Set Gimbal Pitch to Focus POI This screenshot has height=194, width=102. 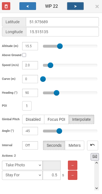pyautogui.click(x=56, y=119)
